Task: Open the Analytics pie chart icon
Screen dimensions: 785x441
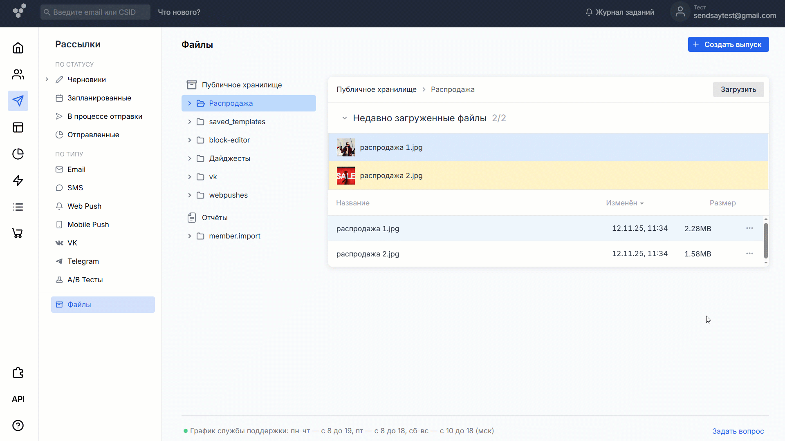Action: pos(18,154)
